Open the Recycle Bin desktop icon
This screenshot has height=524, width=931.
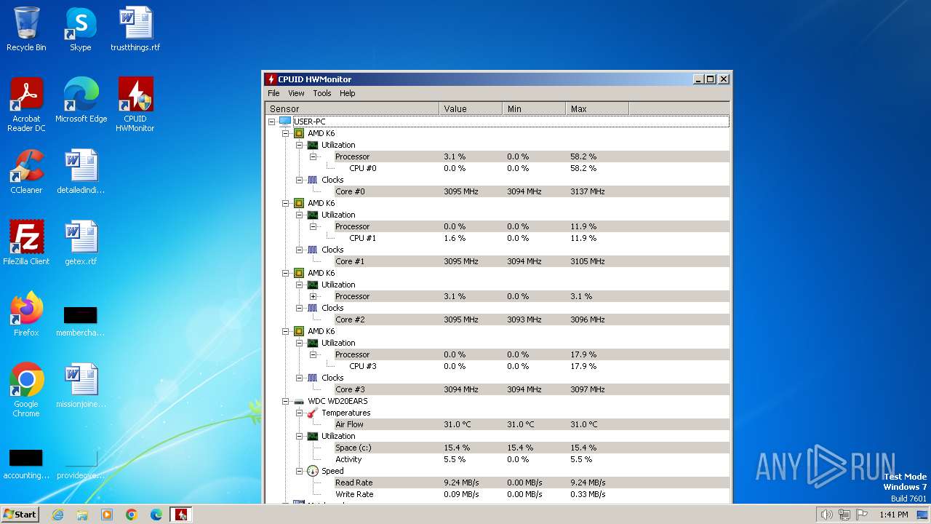click(26, 29)
